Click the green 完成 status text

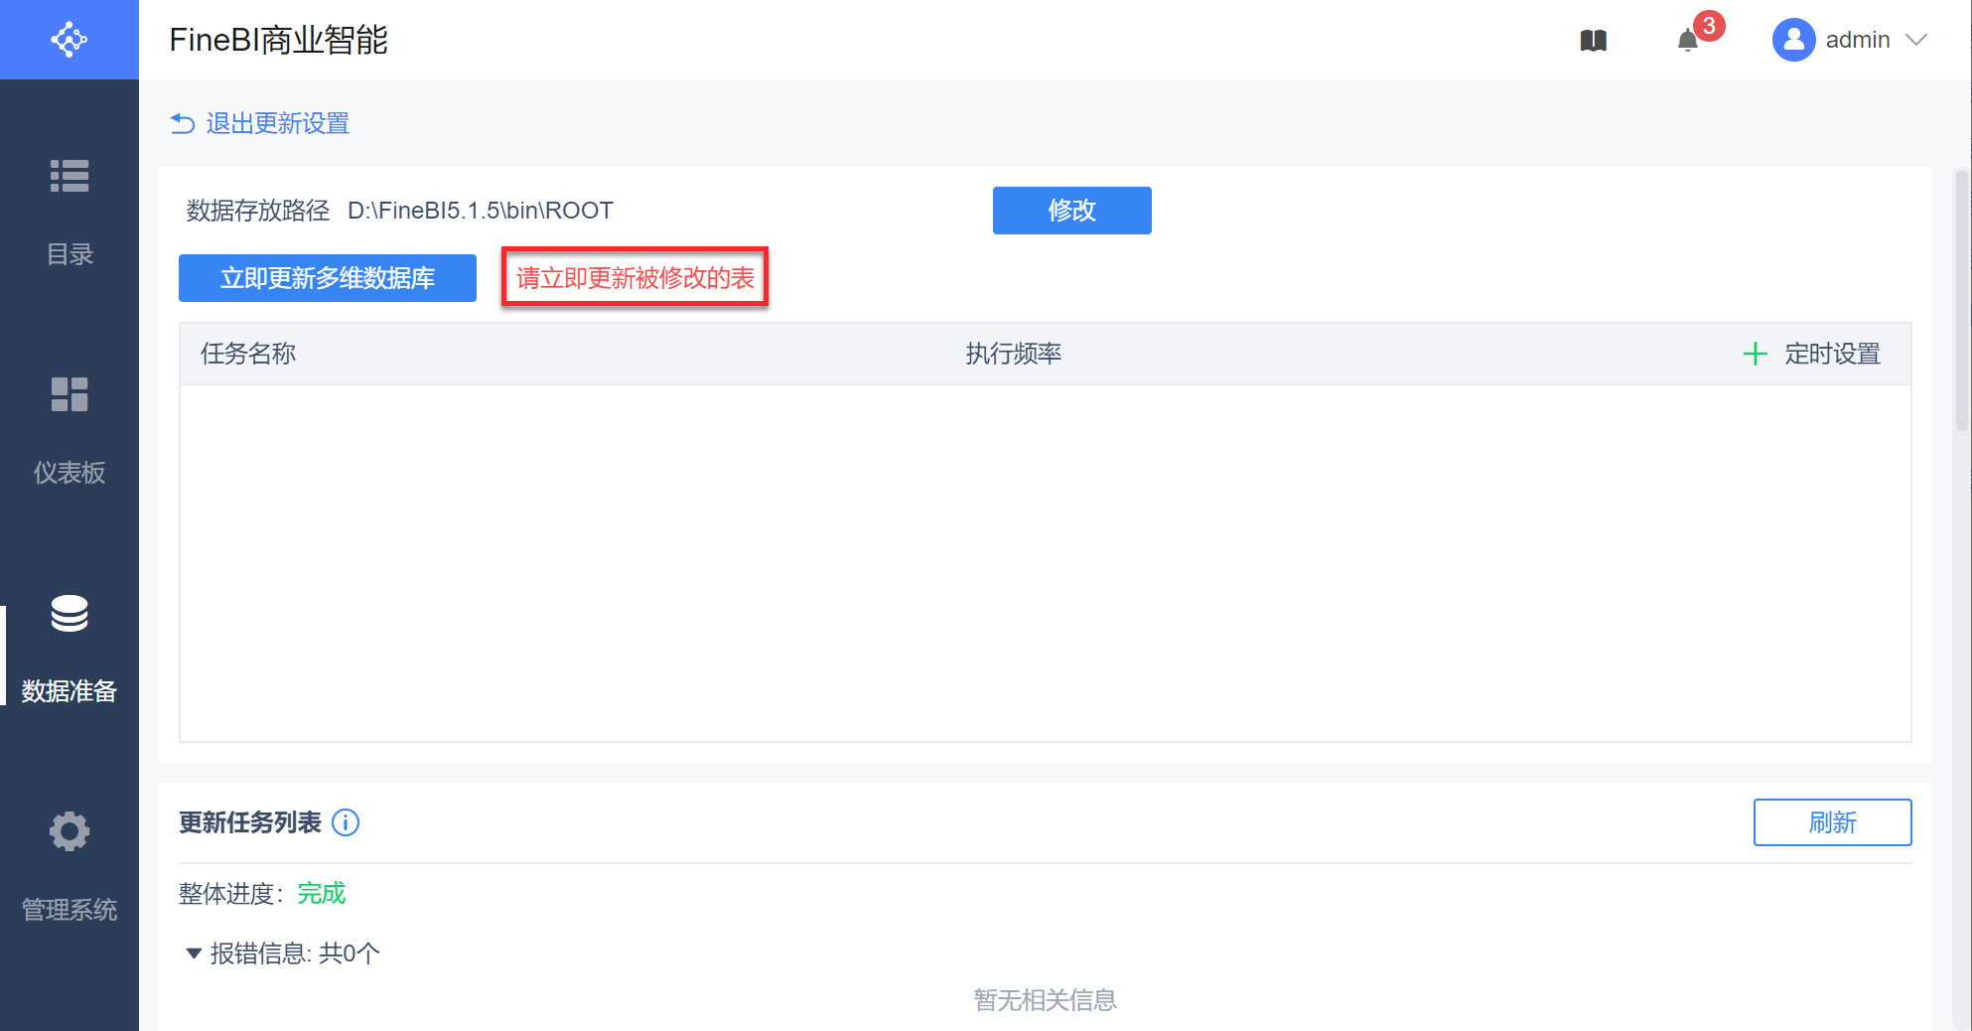pos(322,894)
